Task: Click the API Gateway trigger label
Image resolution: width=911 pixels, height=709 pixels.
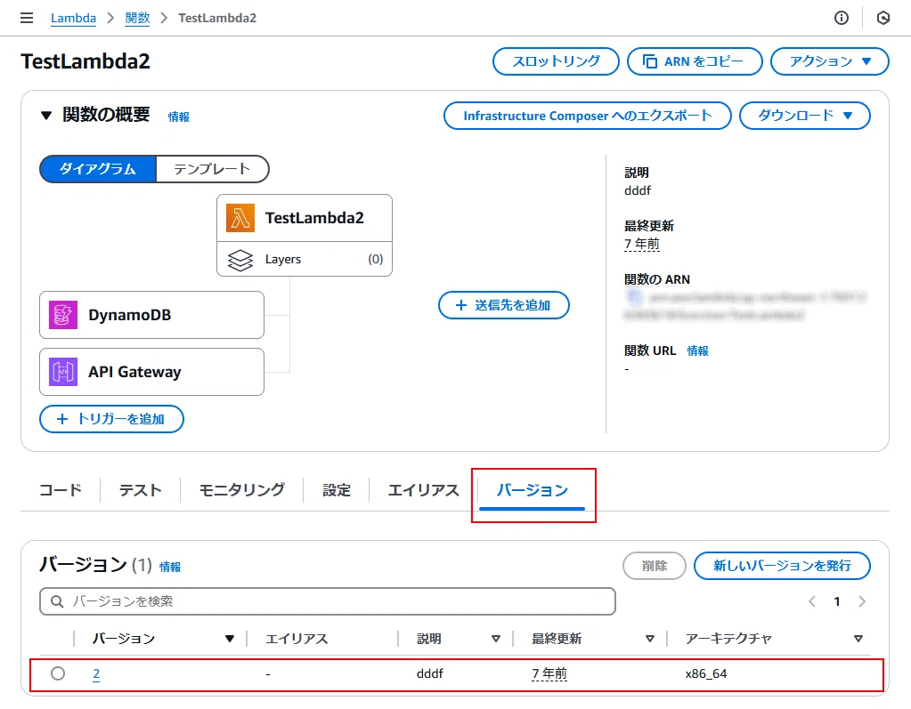Action: (x=134, y=372)
